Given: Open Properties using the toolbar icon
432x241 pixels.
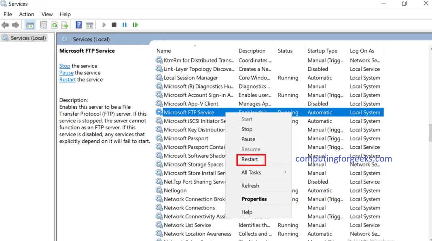Looking at the screenshot, I should 43,25.
